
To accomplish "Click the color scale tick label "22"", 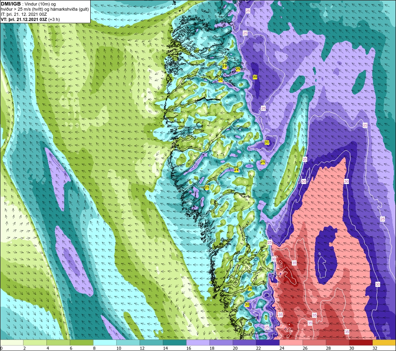I will [258, 348].
